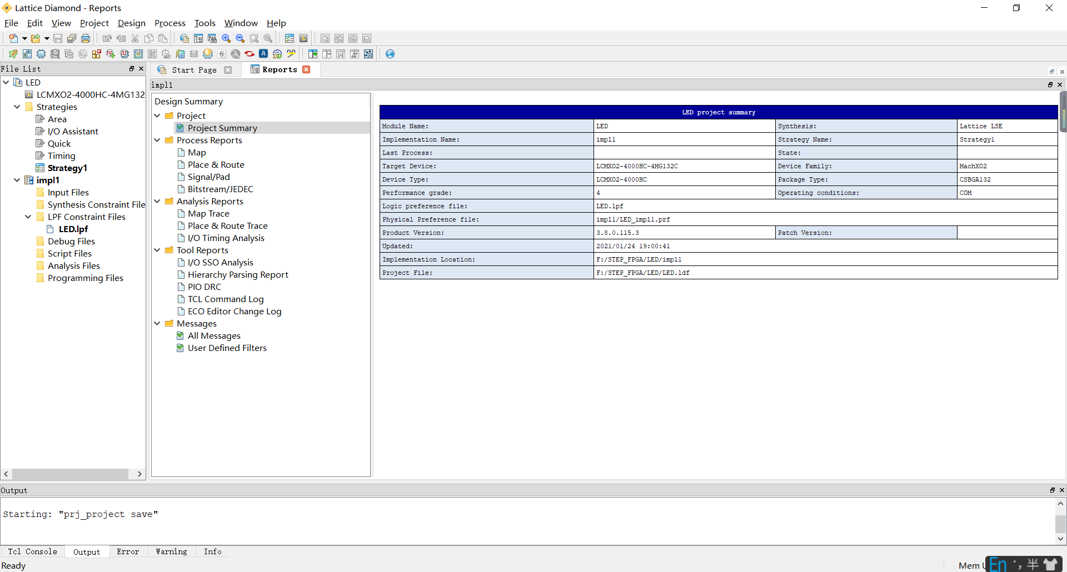Viewport: 1067px width, 572px height.
Task: Open the Place & Route process report
Action: click(216, 164)
